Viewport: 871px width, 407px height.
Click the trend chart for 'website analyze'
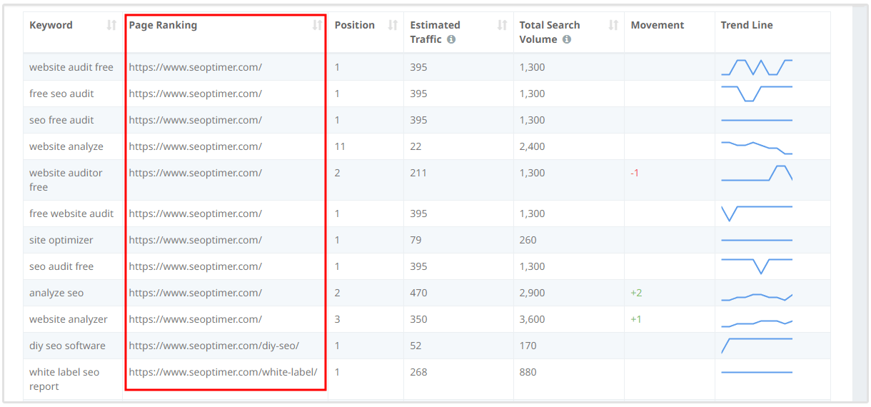(x=757, y=147)
